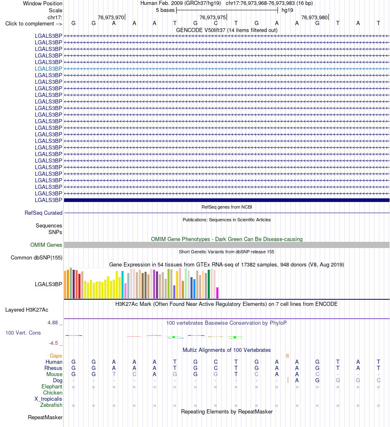Click the OMIM Genes track label
This screenshot has height=427, width=390.
tap(46, 245)
